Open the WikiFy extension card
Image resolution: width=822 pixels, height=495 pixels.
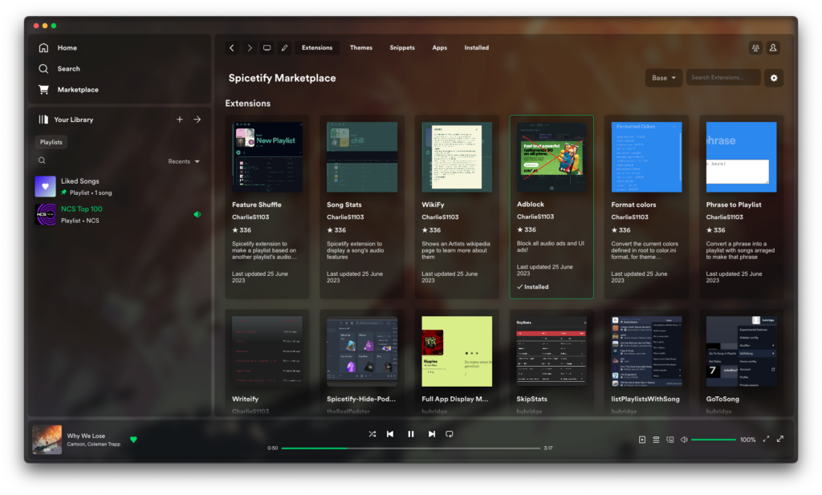(x=457, y=207)
